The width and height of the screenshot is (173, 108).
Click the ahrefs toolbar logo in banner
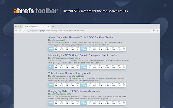(x=36, y=11)
